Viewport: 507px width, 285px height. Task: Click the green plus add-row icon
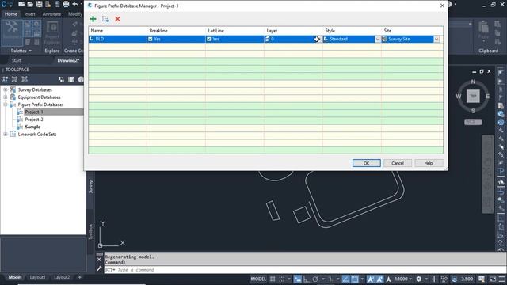[x=93, y=19]
